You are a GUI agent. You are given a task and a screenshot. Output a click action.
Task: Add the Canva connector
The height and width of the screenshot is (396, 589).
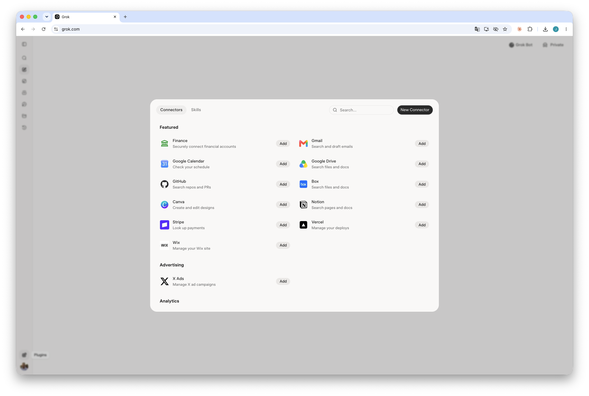[283, 205]
